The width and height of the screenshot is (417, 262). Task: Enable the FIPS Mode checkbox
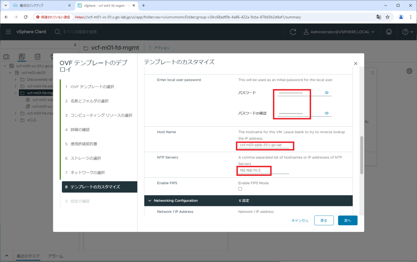coord(240,189)
